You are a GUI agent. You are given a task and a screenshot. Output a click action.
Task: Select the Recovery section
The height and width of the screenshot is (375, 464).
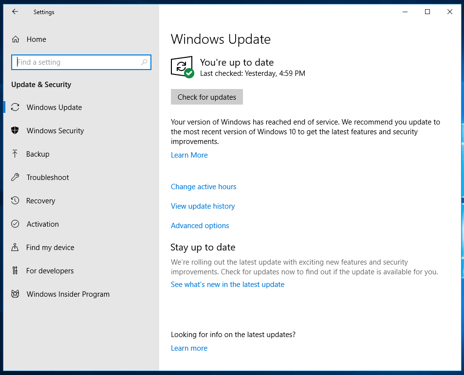40,201
